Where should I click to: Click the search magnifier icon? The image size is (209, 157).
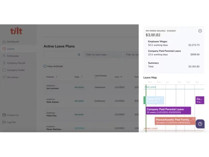point(79,54)
